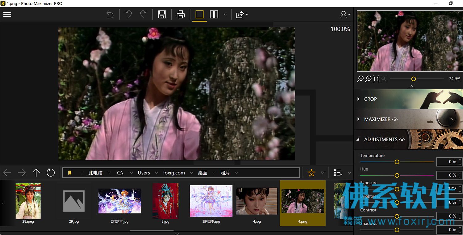This screenshot has height=235, width=463.
Task: Expand the MAXIMIZER panel
Action: point(408,119)
